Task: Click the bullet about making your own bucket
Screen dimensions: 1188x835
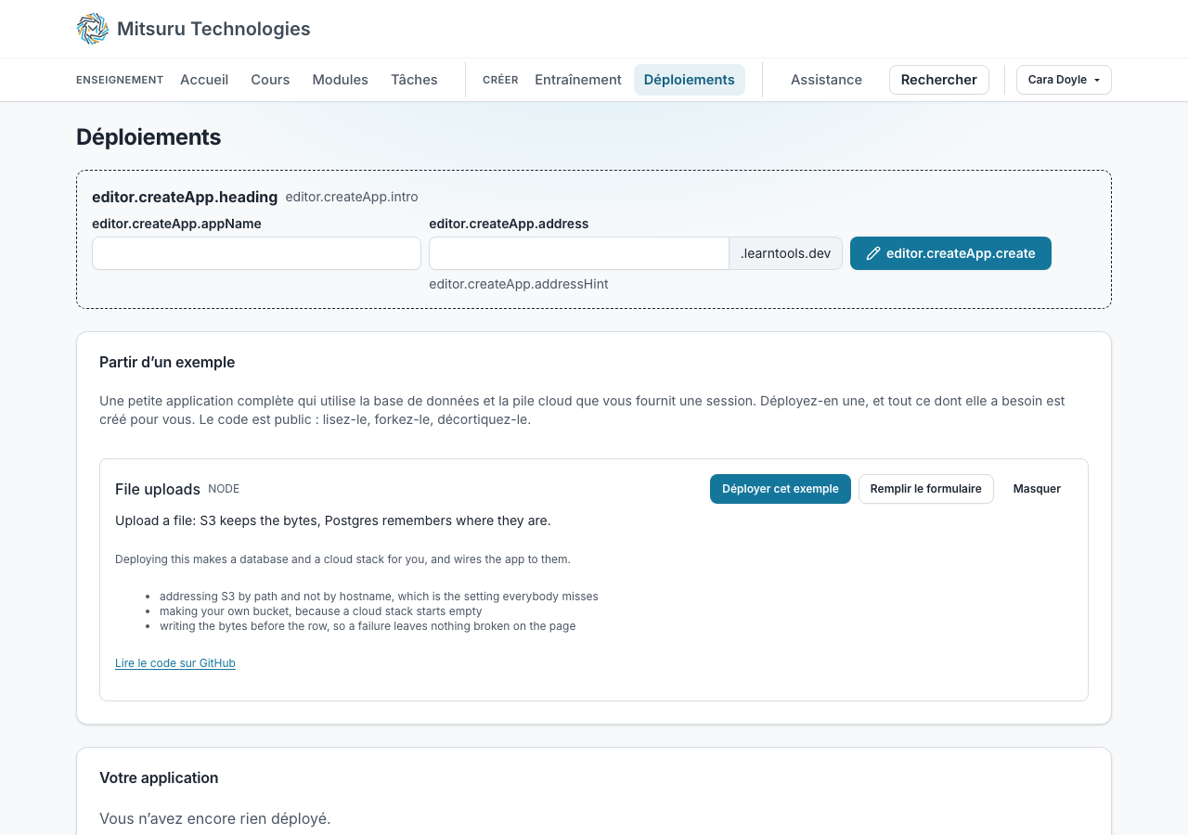Action: point(321,611)
